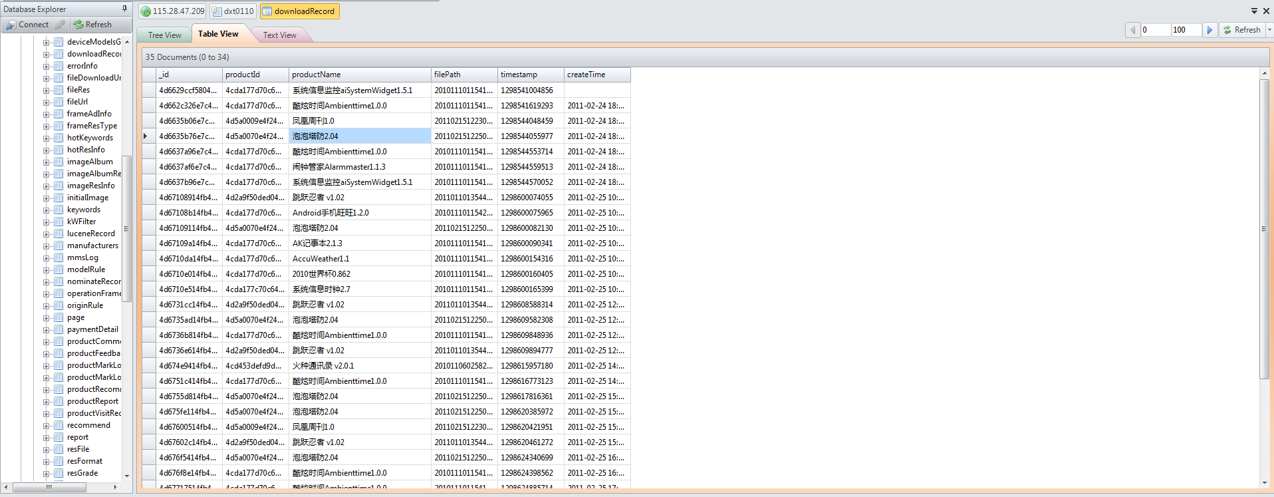Open the tab list dropdown arrow
This screenshot has height=497, width=1274.
(1255, 11)
